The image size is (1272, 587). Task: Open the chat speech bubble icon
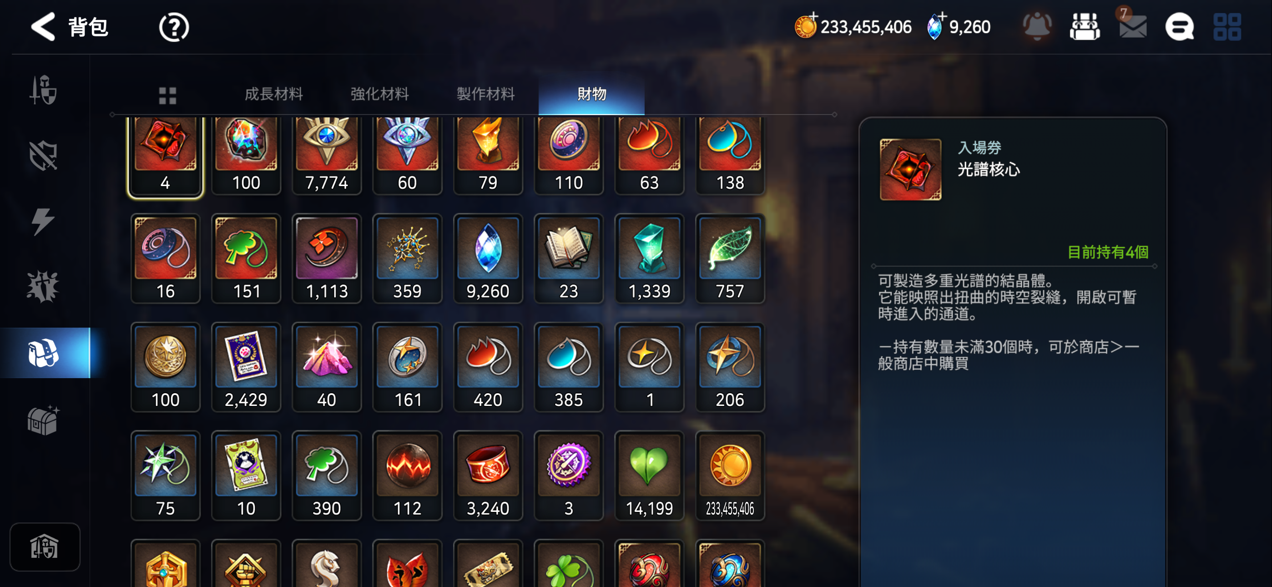tap(1180, 27)
